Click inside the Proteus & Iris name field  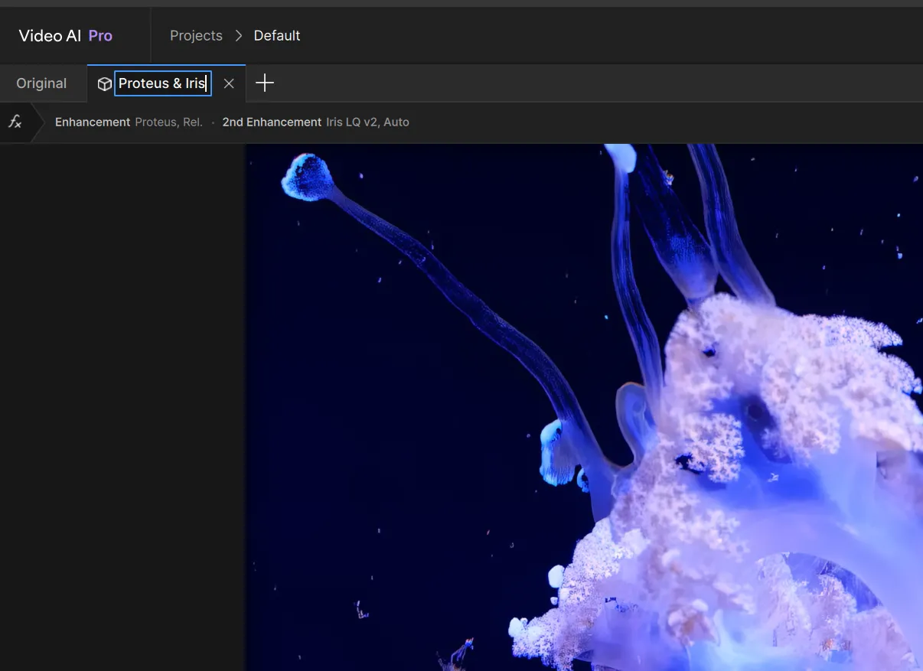tap(161, 83)
